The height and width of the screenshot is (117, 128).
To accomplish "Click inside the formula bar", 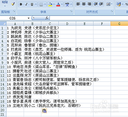I will (x=89, y=18).
